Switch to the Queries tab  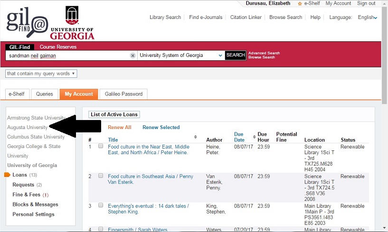click(x=45, y=94)
